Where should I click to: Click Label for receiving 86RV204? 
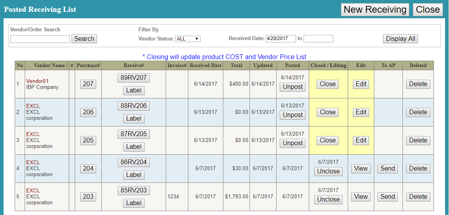(x=134, y=175)
